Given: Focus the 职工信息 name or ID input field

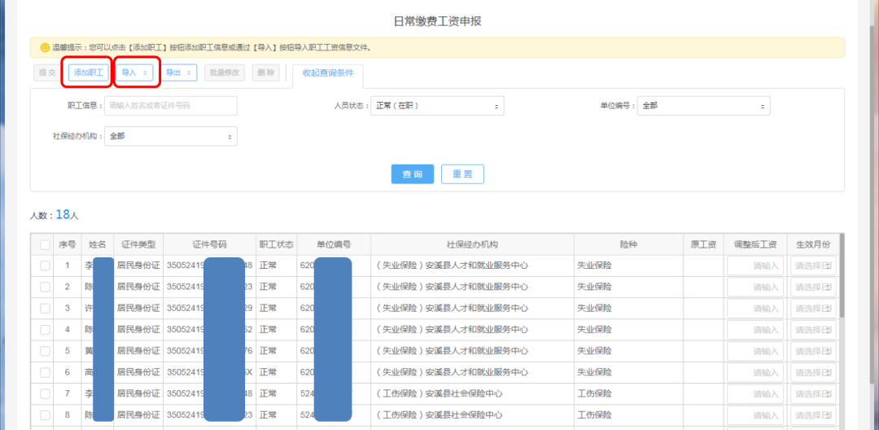Looking at the screenshot, I should click(x=170, y=105).
